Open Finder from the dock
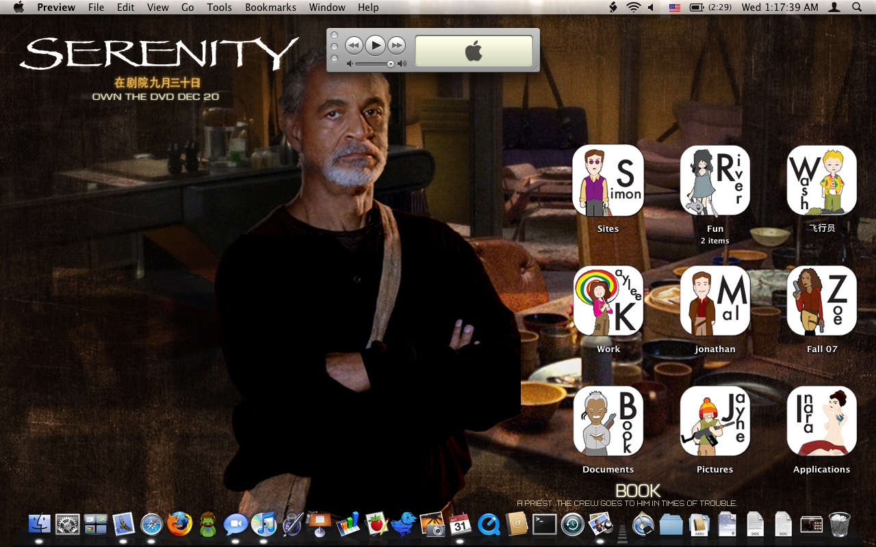This screenshot has width=876, height=547. [39, 524]
